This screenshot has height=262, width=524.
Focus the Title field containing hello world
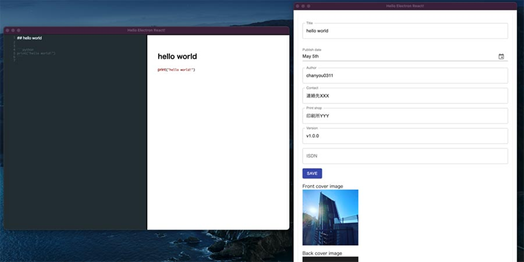[x=405, y=31]
